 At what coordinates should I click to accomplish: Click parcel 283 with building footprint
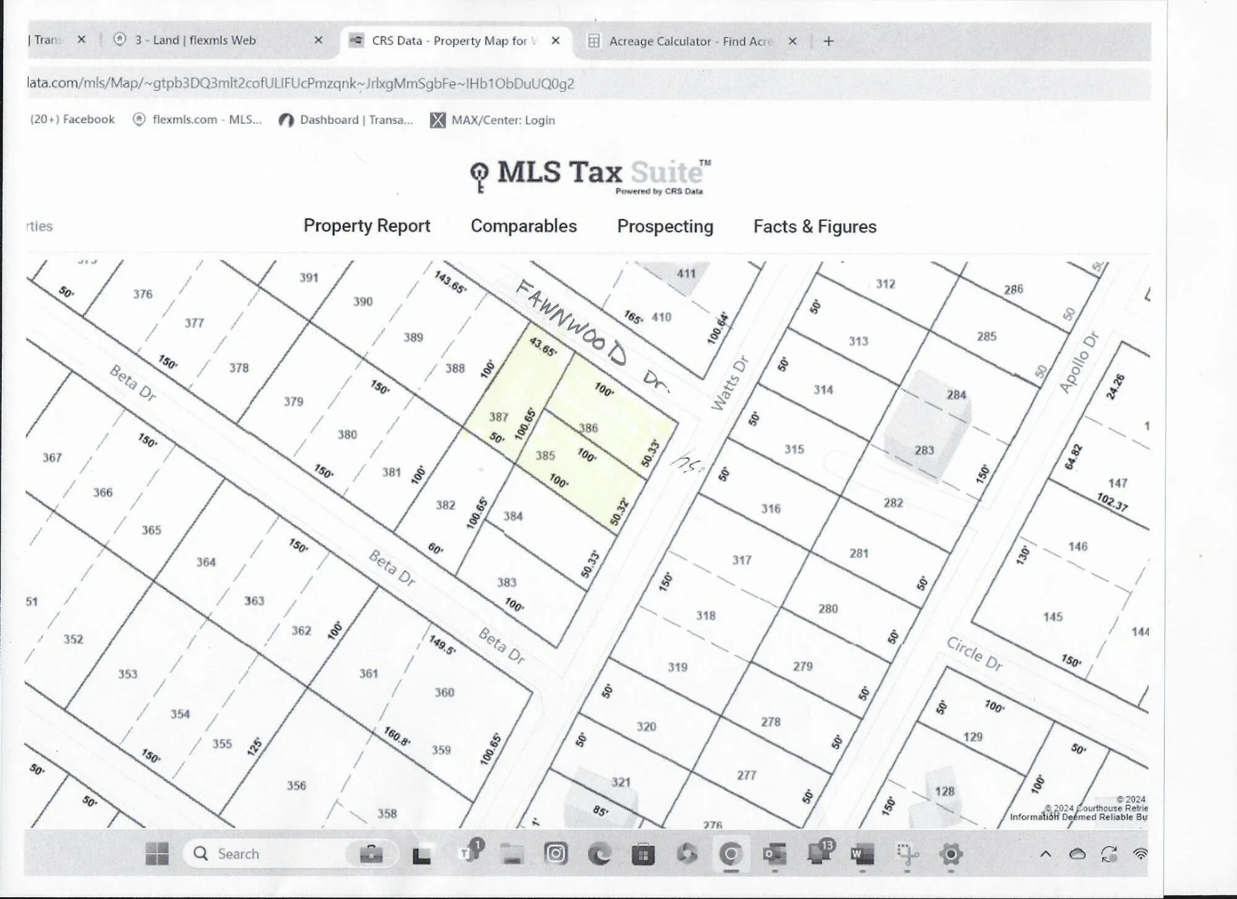pyautogui.click(x=925, y=450)
